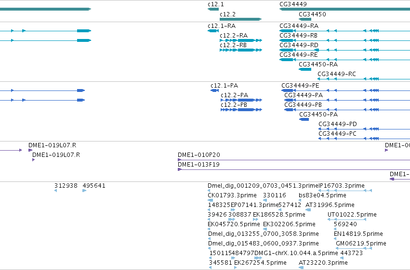Click the Dmel_dig_013255_0700_3058.3prime label
Screen dimensions: 410x270
pos(264,234)
